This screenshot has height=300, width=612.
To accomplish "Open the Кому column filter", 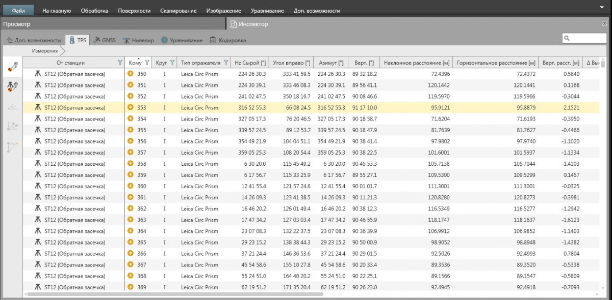I will click(x=147, y=63).
